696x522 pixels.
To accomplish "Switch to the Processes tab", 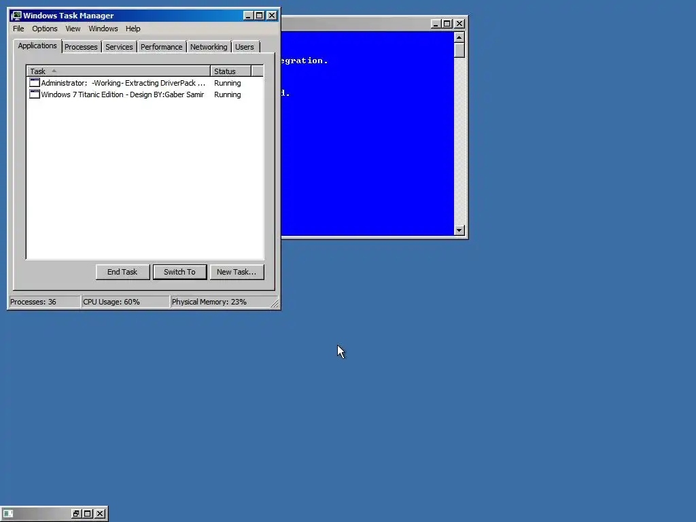I will pyautogui.click(x=81, y=47).
